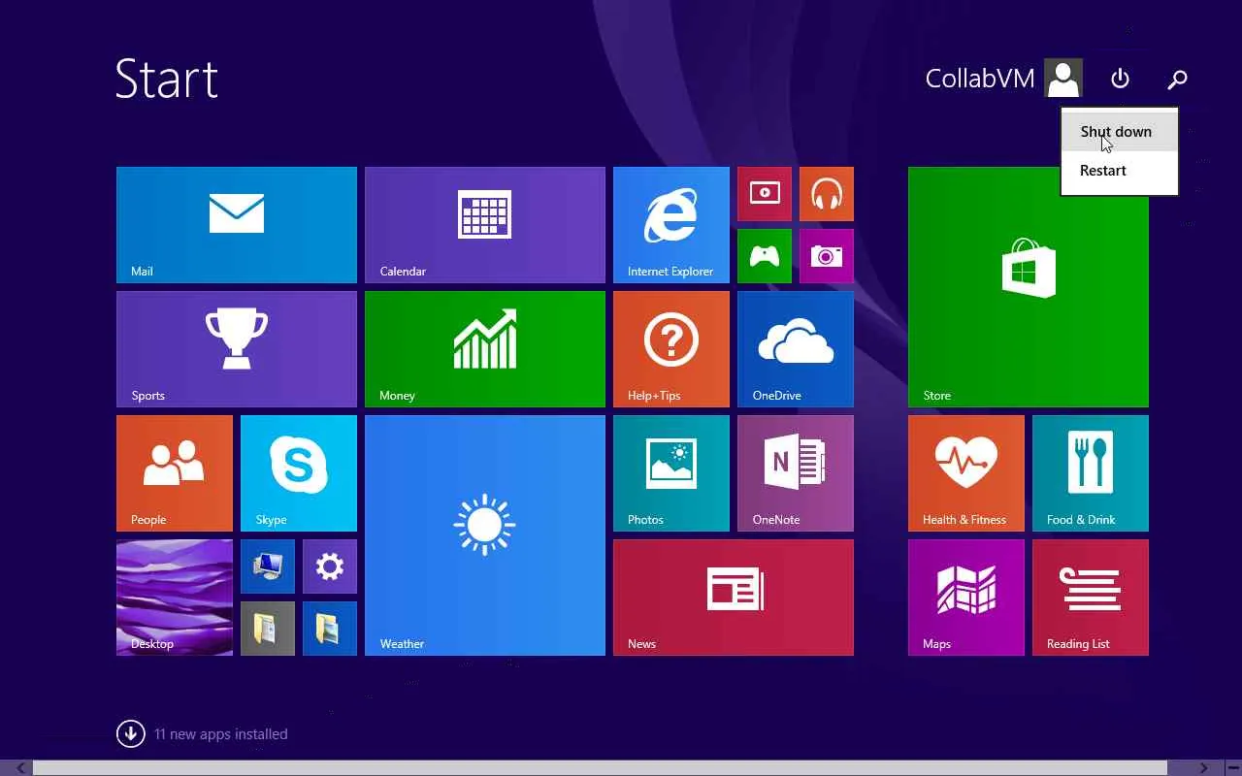Image resolution: width=1242 pixels, height=776 pixels.
Task: Show all apps with the down arrow
Action: click(131, 734)
